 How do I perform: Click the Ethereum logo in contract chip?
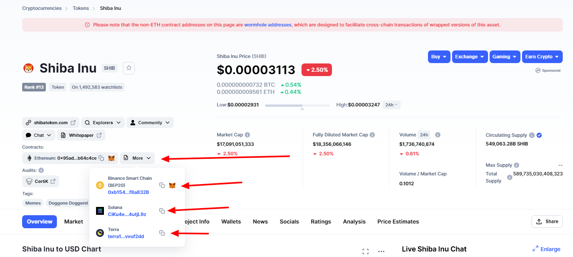tap(29, 158)
